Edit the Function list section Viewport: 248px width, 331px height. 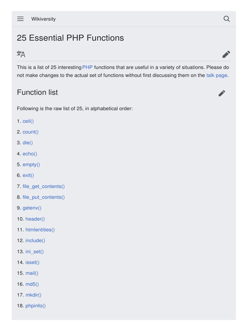(222, 93)
